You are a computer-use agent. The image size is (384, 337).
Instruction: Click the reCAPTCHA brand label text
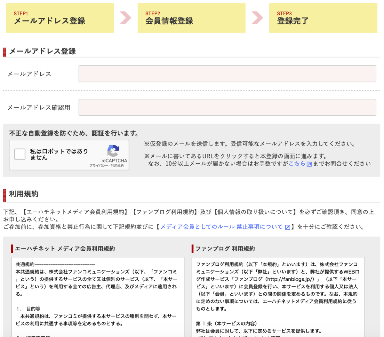tap(114, 161)
